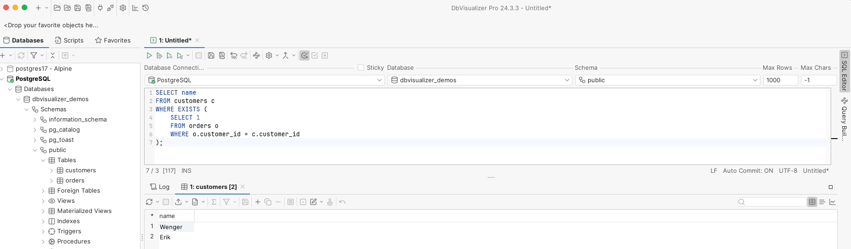
Task: Open the history clock icon in top toolbar
Action: [x=146, y=8]
